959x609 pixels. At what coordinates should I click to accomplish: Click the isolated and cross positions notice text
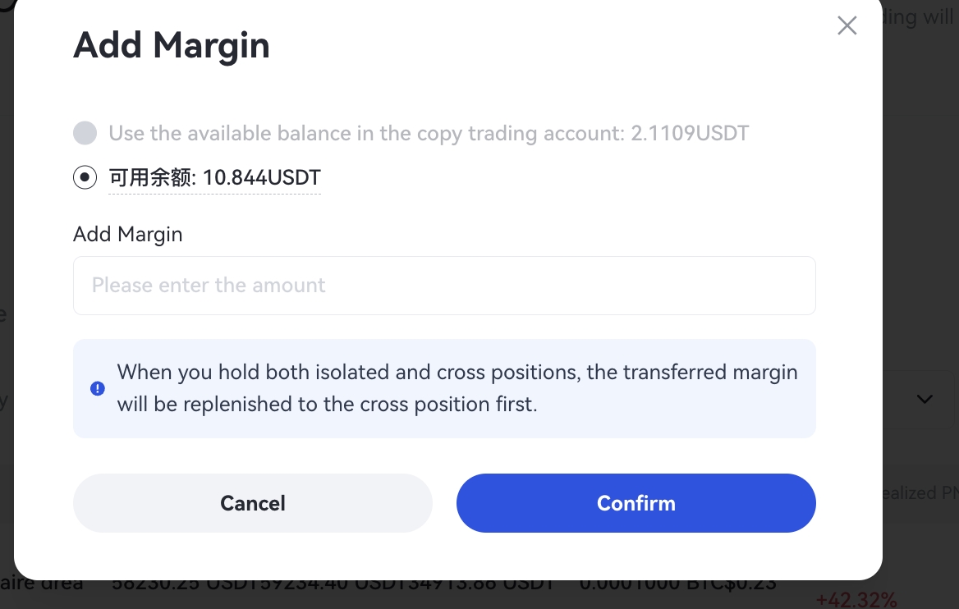457,388
